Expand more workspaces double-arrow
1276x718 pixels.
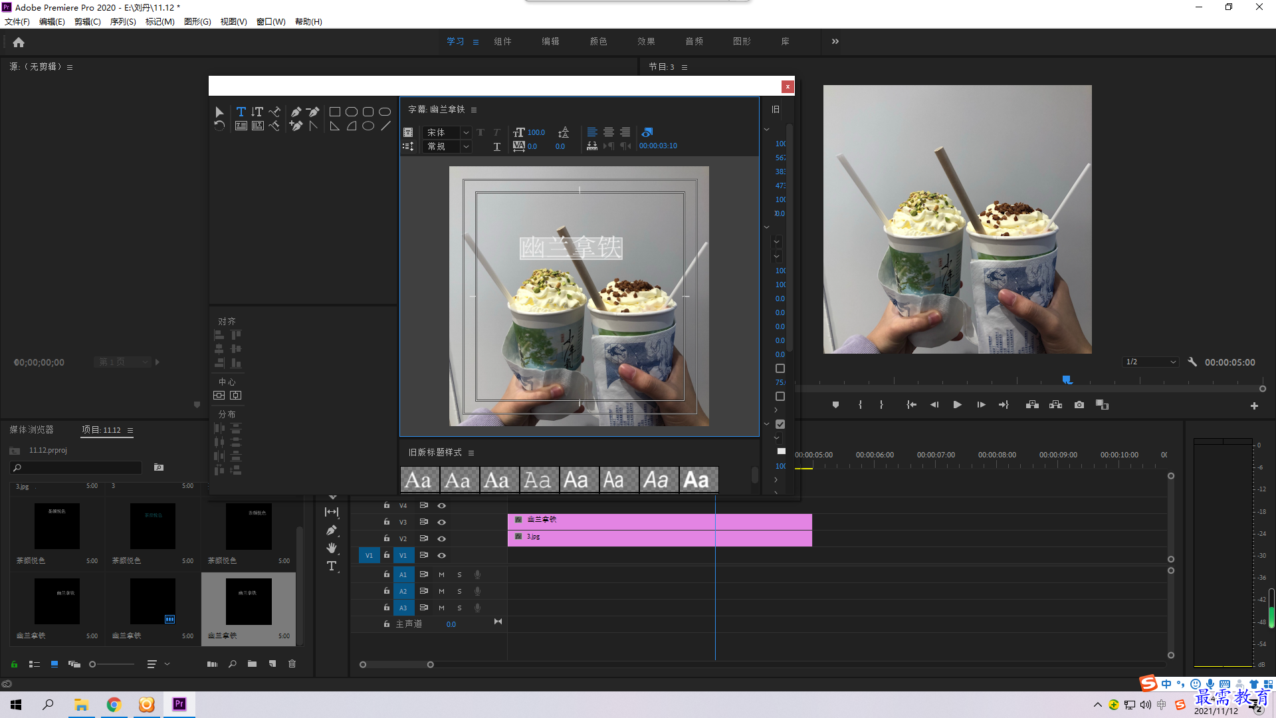(x=835, y=42)
